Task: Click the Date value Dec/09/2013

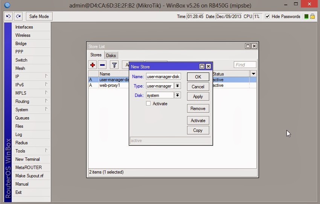Action: point(229,17)
